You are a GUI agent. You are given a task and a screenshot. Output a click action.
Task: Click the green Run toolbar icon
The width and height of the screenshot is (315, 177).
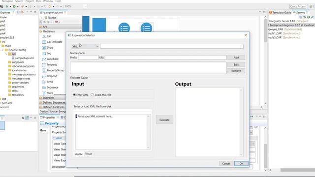coord(14,6)
